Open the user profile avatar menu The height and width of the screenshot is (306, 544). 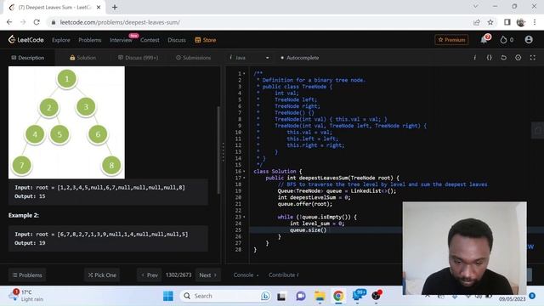(x=529, y=40)
